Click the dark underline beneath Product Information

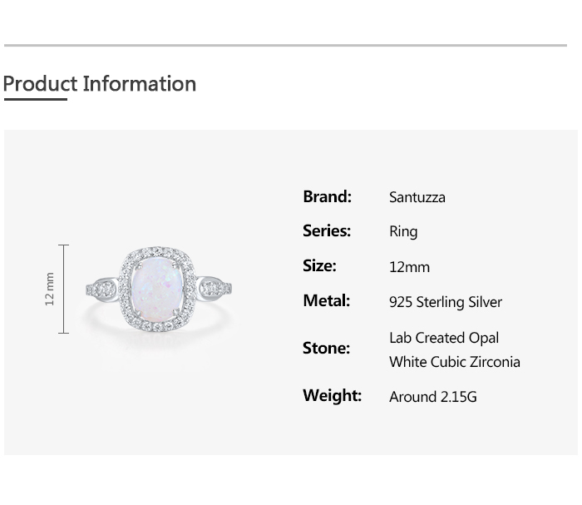(x=35, y=100)
